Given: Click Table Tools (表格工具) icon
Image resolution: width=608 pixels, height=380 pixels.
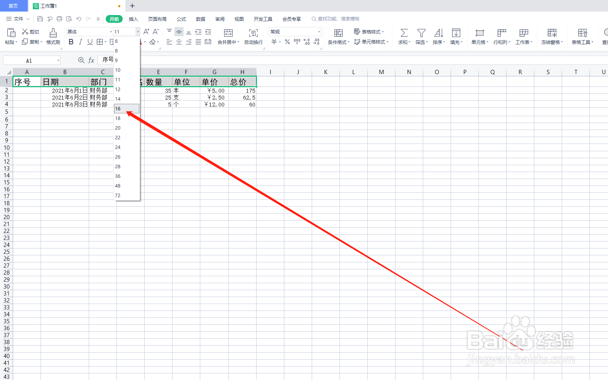Looking at the screenshot, I should pos(583,33).
